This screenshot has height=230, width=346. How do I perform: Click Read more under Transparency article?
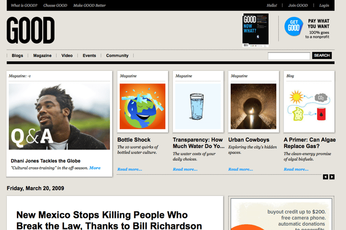tap(185, 169)
